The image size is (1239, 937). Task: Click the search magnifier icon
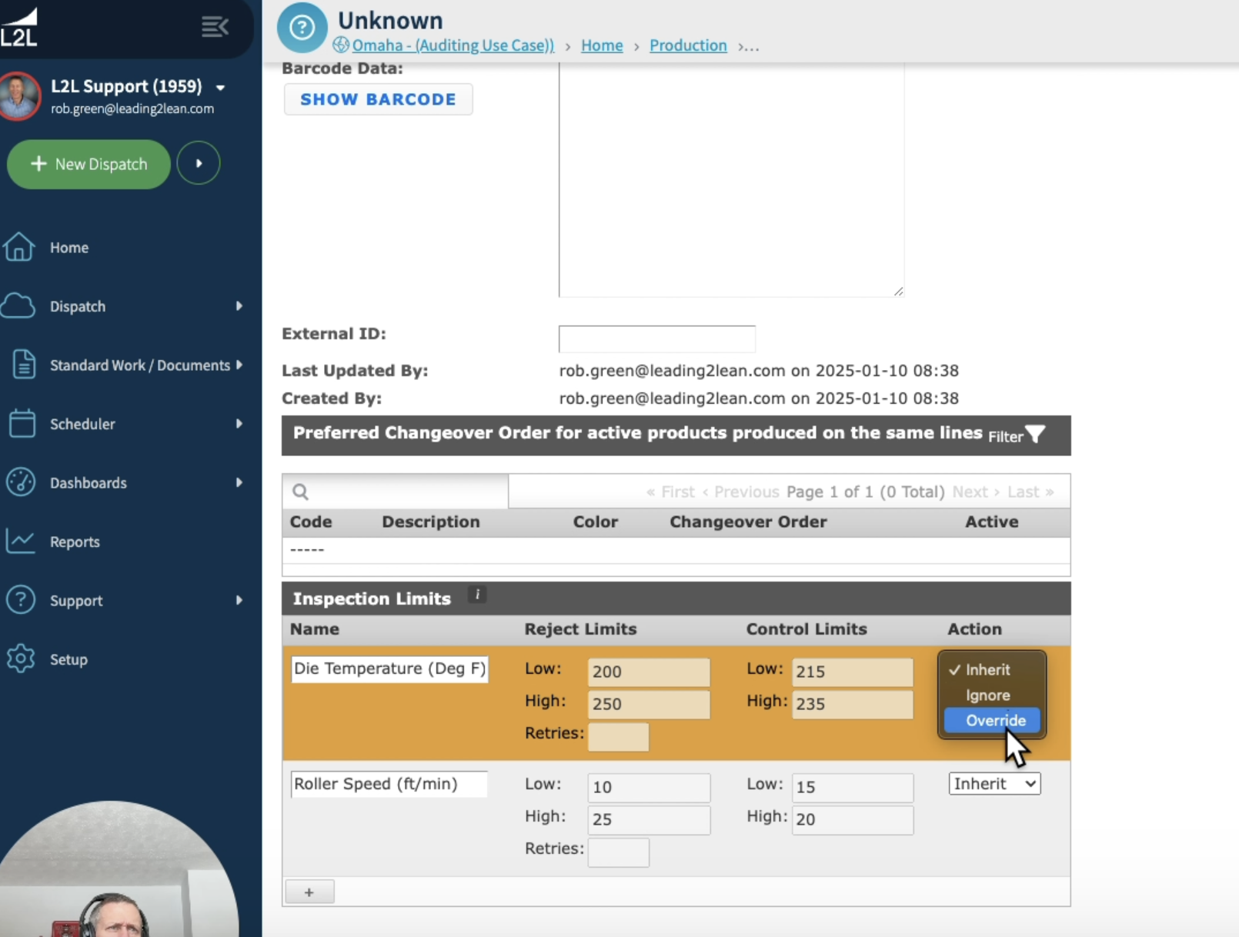[301, 492]
